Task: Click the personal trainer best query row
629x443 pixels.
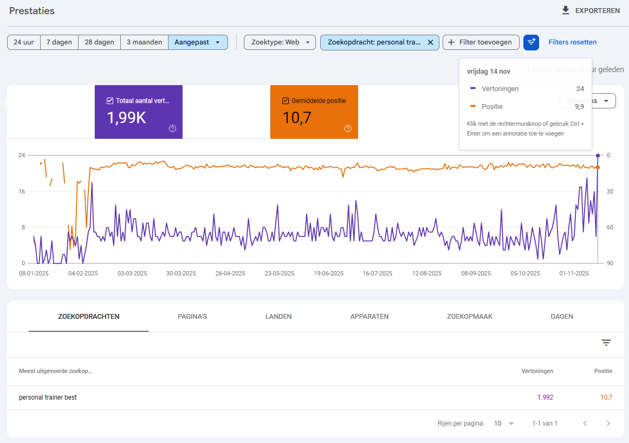Action: [x=315, y=397]
